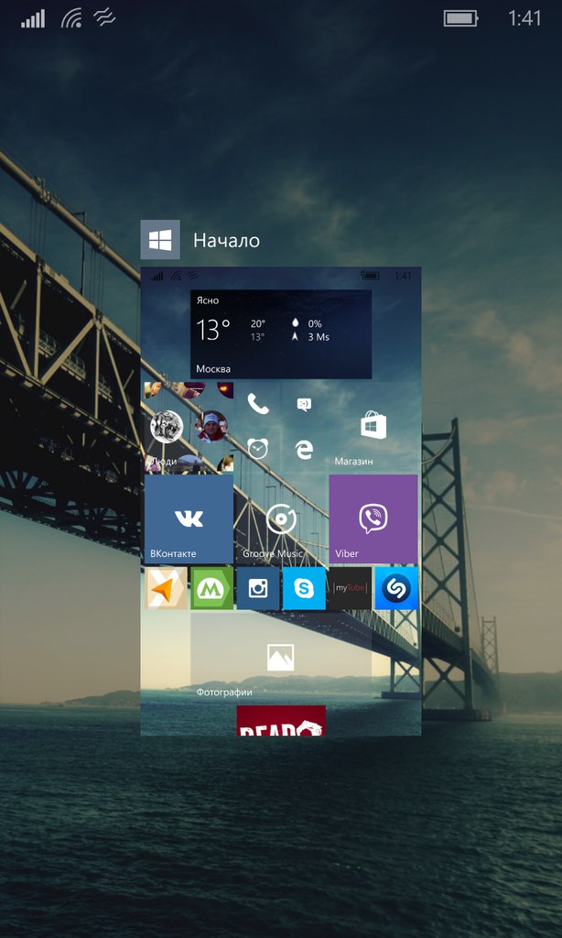Open the Люди (People) contacts tile
Screen dimensions: 562x938
[x=189, y=427]
